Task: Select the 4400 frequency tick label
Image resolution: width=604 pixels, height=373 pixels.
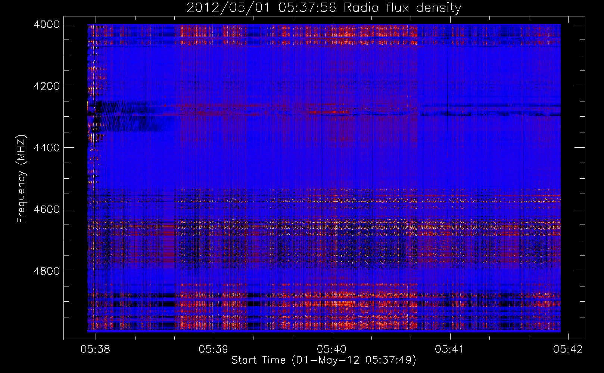Action: click(47, 148)
